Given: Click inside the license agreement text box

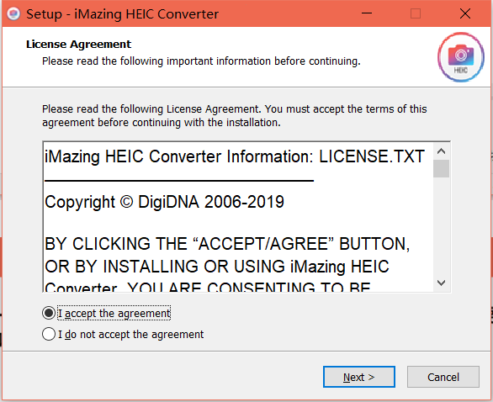Looking at the screenshot, I should tap(238, 217).
